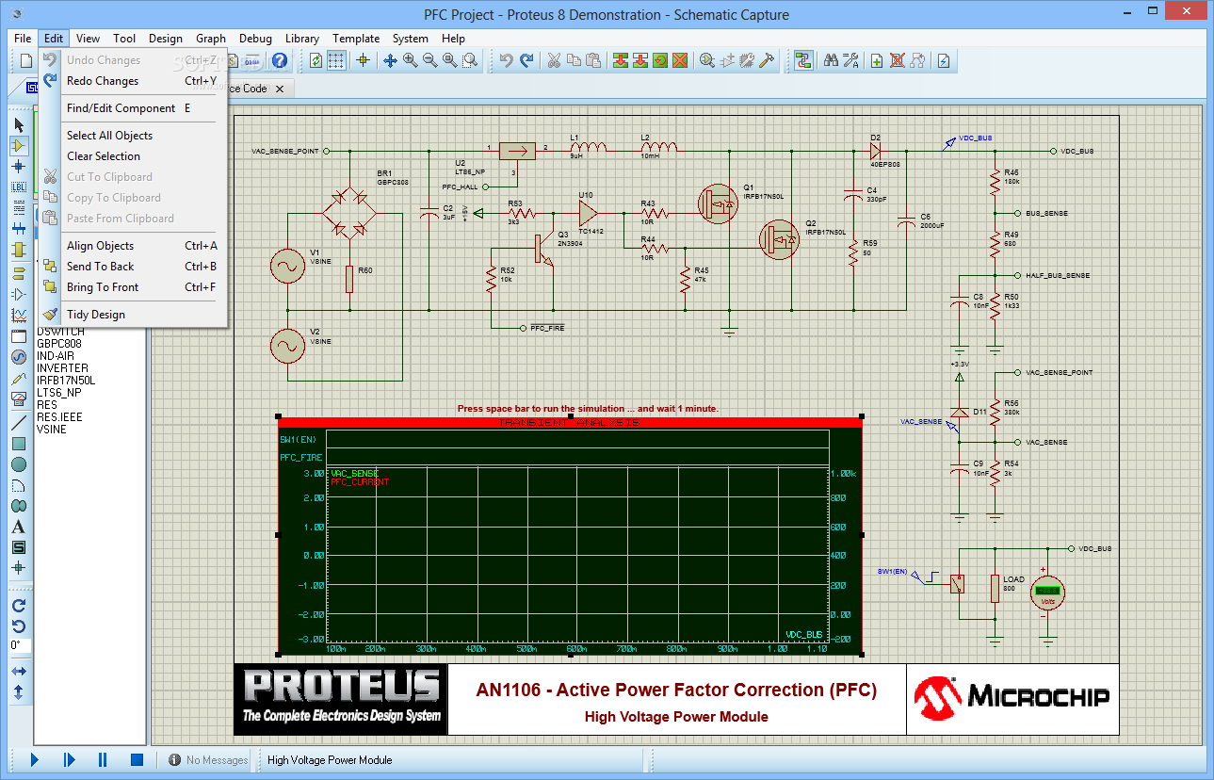The image size is (1214, 780).
Task: Open the View menu
Action: point(88,39)
